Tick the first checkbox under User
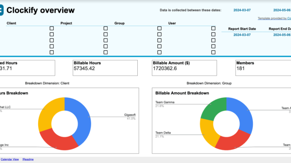291x163 pixels. [x=213, y=28]
